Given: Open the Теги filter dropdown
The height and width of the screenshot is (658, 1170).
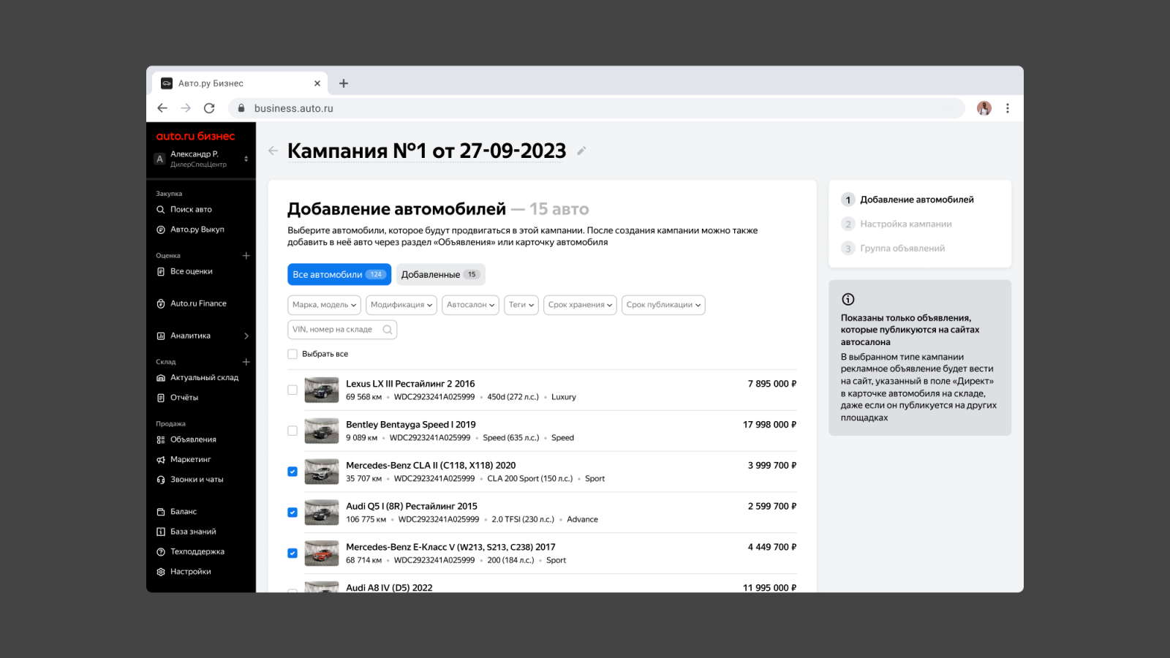Looking at the screenshot, I should click(521, 305).
